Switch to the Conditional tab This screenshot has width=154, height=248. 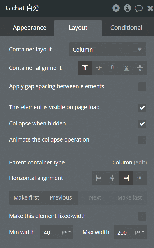coord(126,28)
